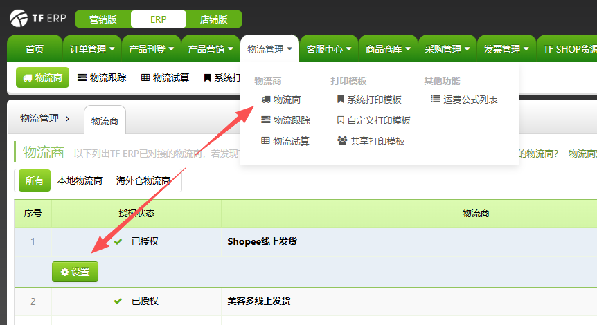Click the list icon by 运费公式列表
Screen dimensions: 597x325
coord(436,99)
